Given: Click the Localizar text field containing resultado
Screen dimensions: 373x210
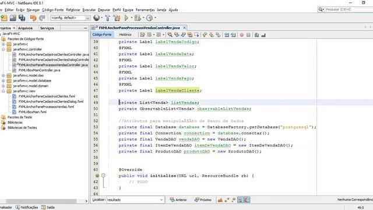Looking at the screenshot, I should coord(133,199).
